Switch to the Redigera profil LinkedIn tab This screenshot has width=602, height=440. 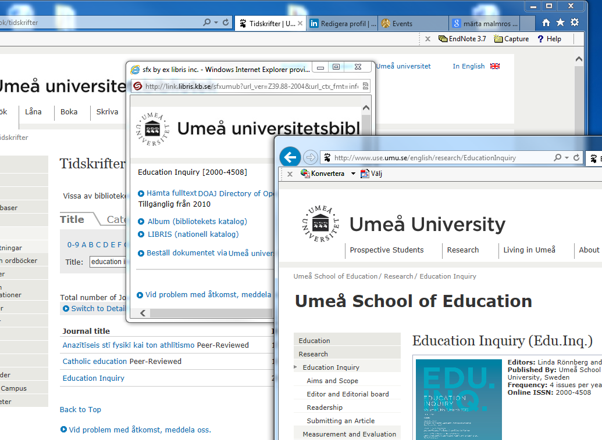click(x=343, y=23)
